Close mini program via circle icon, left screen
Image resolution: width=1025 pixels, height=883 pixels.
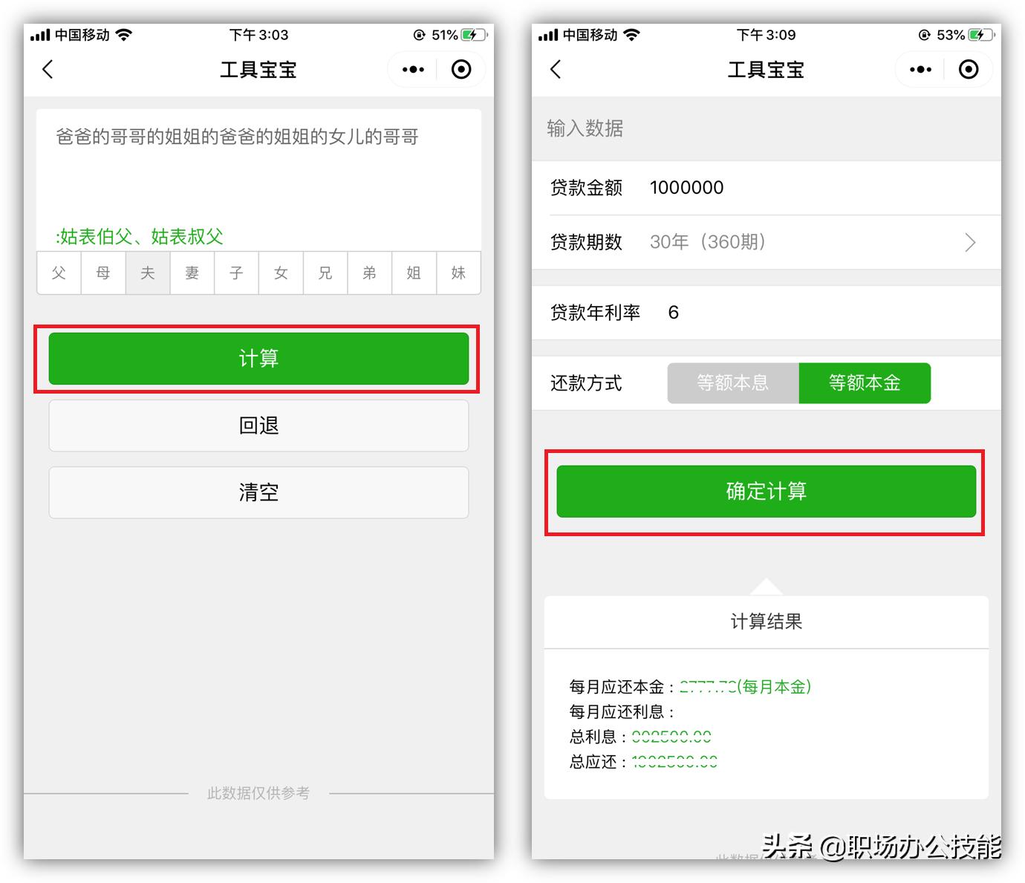(461, 70)
